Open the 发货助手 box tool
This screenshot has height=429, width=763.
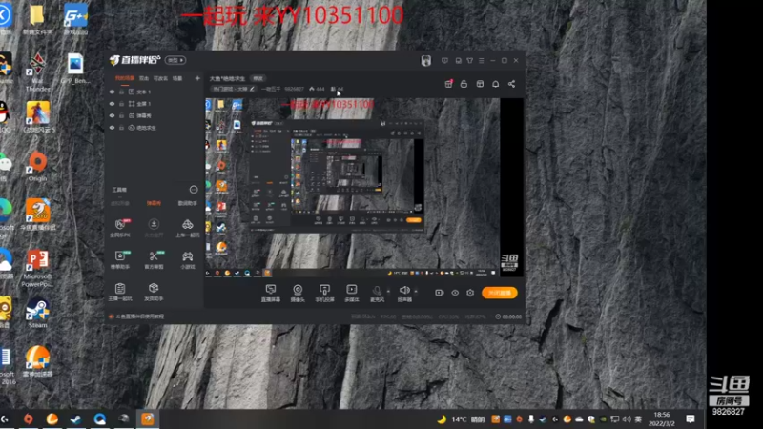point(154,292)
